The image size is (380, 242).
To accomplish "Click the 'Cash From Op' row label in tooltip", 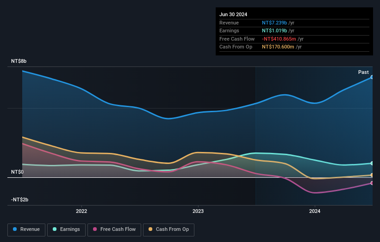I will [236, 47].
